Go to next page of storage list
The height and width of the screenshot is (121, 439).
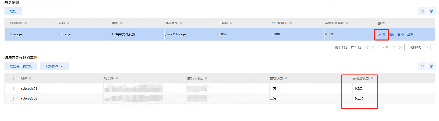coord(394,48)
